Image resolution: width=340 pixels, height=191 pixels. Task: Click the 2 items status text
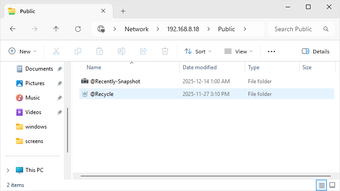(15, 185)
